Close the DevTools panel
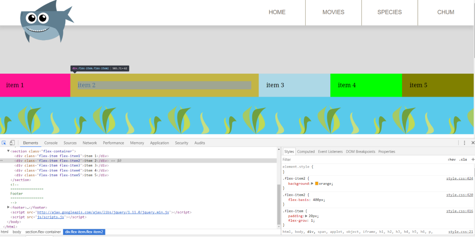Image resolution: width=475 pixels, height=237 pixels. (x=472, y=143)
